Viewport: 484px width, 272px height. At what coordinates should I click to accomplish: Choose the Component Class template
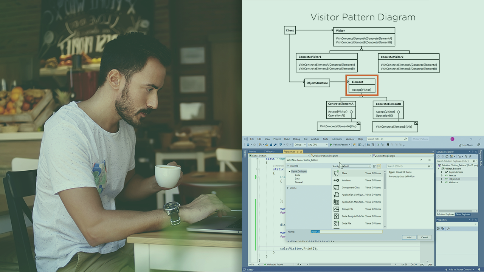coord(337,187)
